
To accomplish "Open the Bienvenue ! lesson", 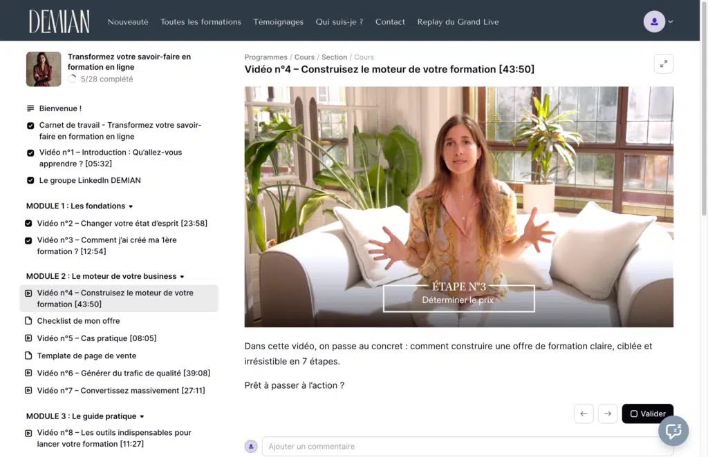I will click(61, 108).
